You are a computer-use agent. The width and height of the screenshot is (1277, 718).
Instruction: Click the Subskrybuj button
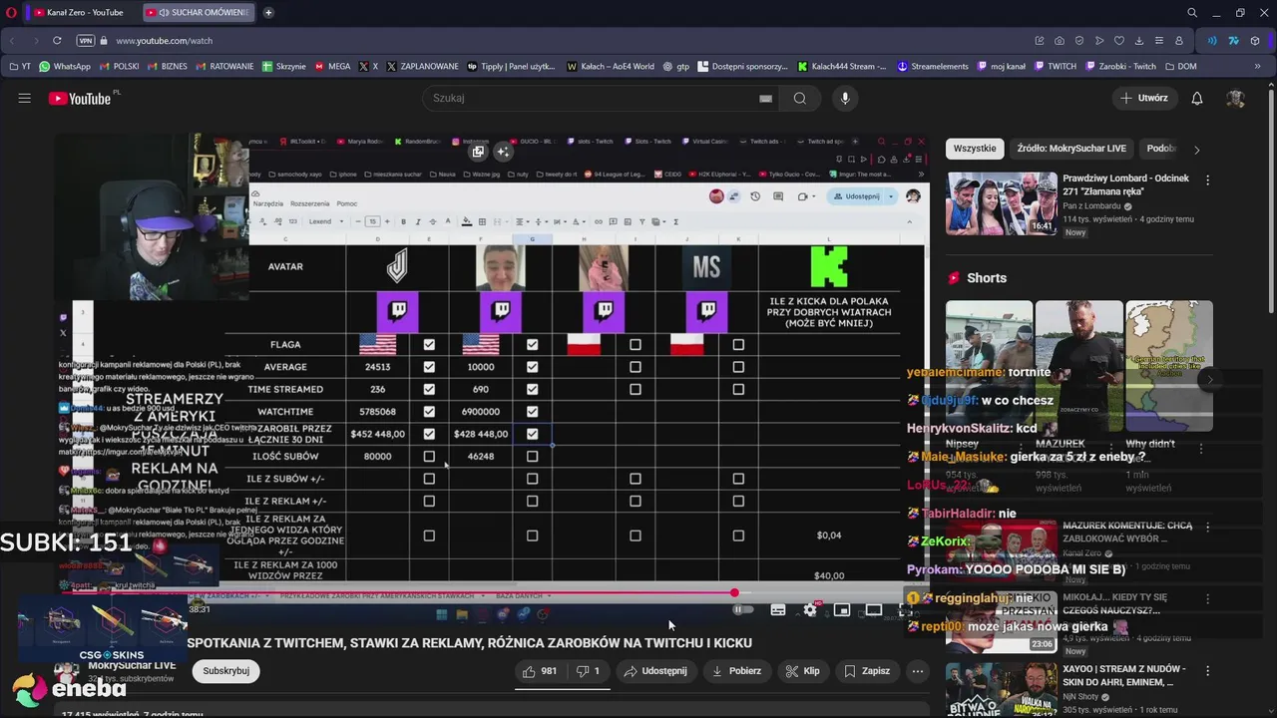click(226, 671)
